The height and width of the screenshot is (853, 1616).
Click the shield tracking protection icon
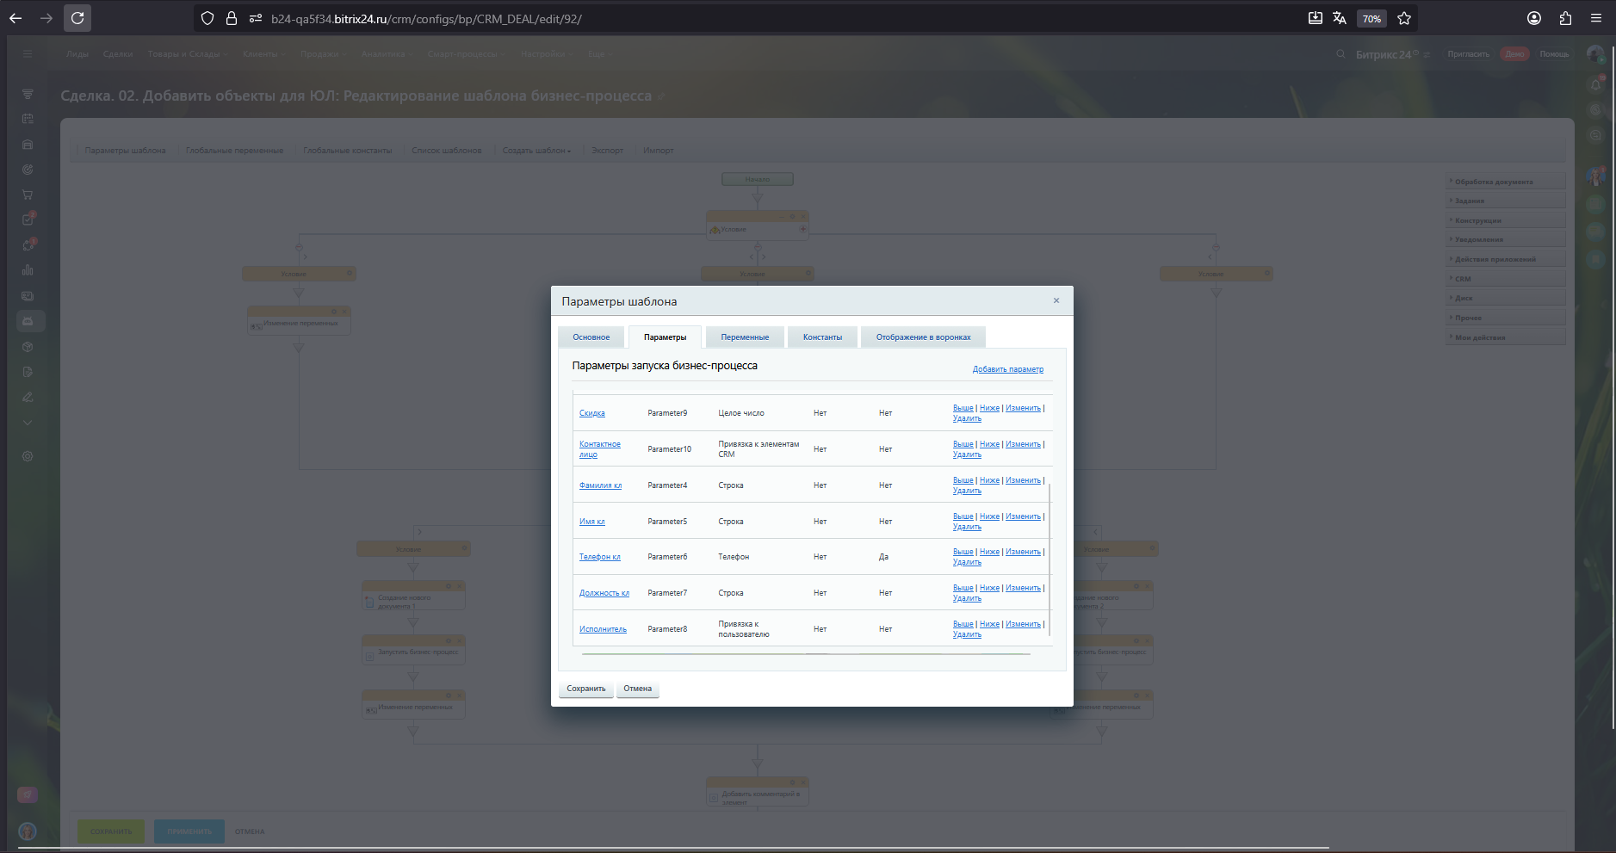click(207, 18)
